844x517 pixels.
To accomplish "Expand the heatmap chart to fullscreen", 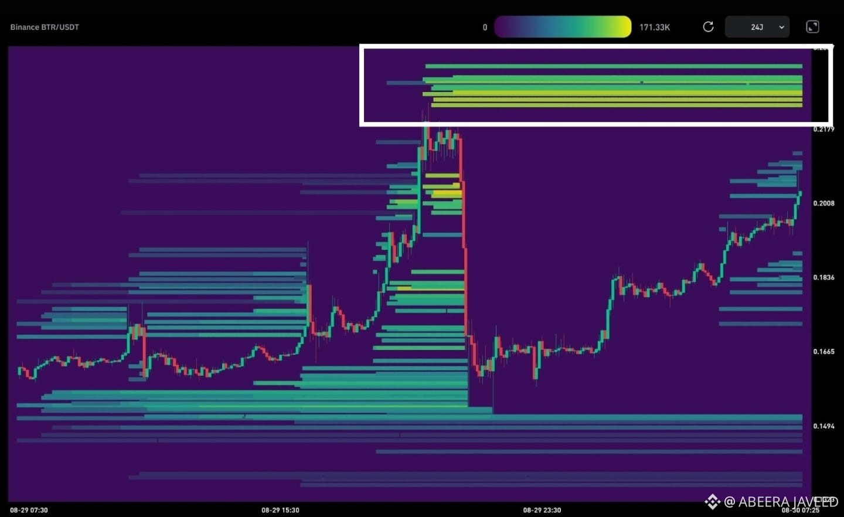I will pos(812,27).
